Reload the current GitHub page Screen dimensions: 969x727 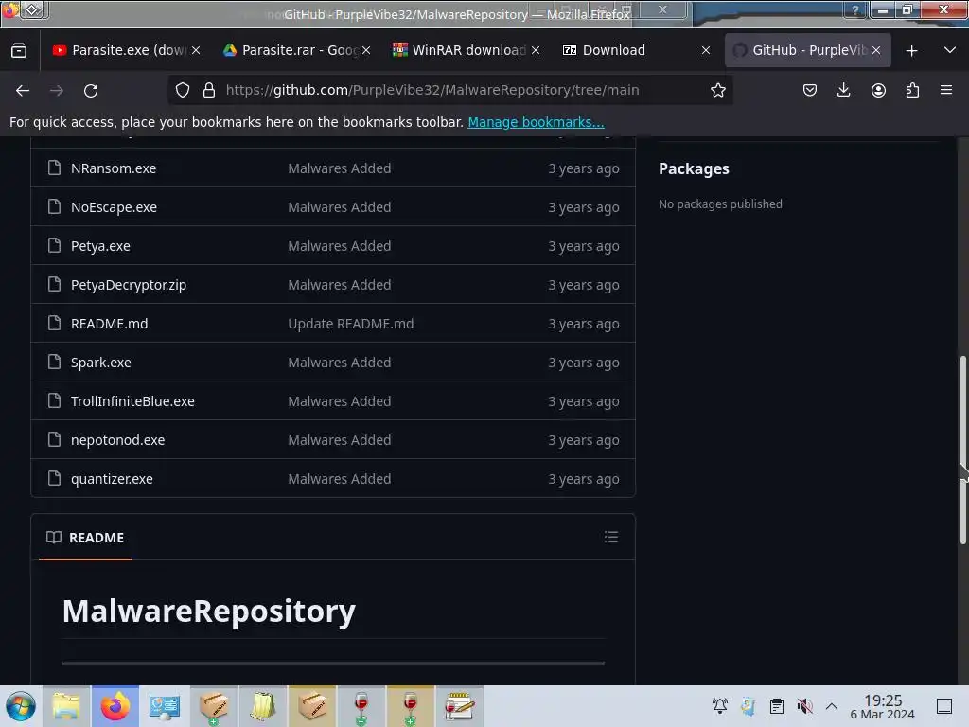91,90
